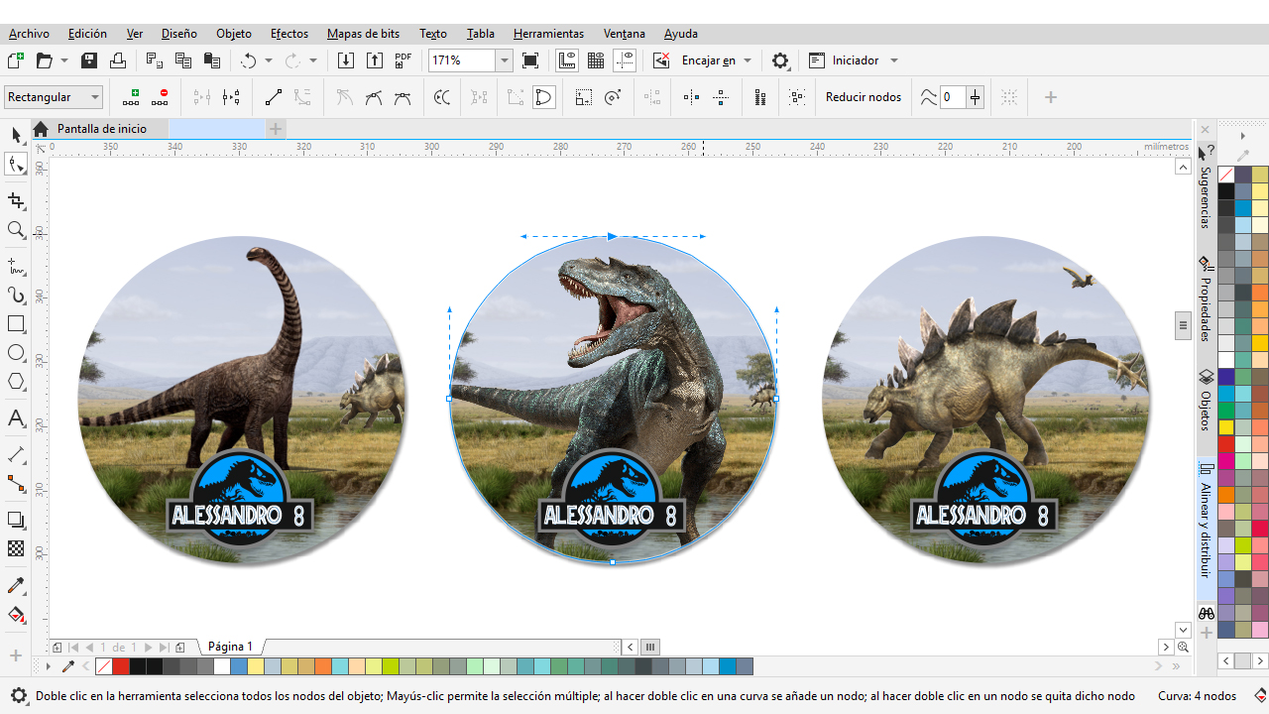Select the Drop Shadow tool
This screenshot has height=714, width=1269.
pos(16,520)
